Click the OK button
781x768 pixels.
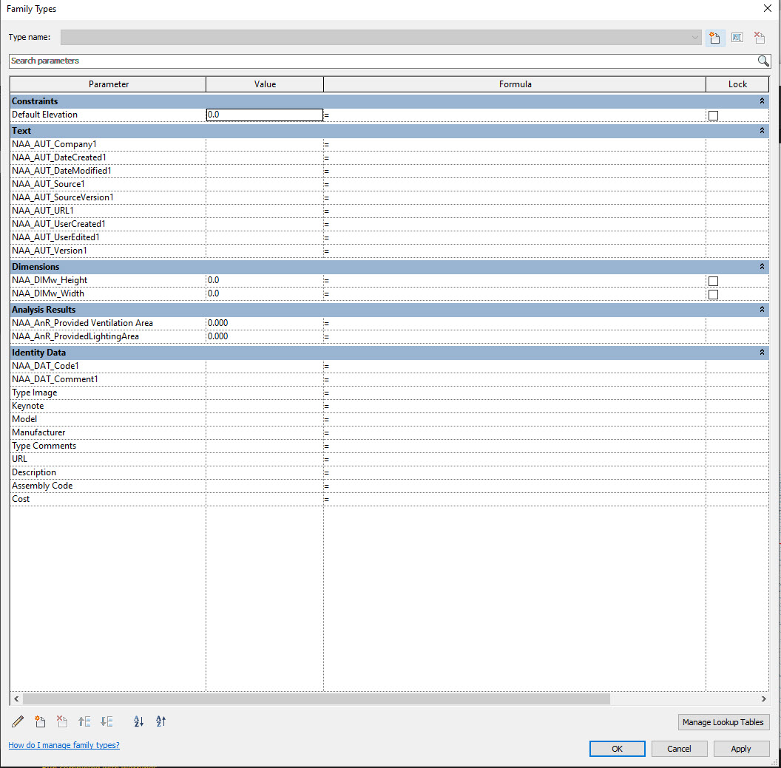click(x=617, y=749)
